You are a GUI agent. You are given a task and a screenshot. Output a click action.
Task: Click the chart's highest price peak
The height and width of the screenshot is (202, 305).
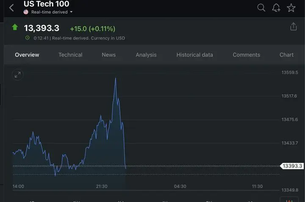tap(116, 78)
